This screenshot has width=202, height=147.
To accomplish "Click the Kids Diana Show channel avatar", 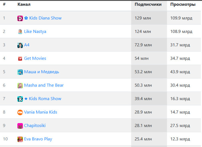I will pyautogui.click(x=20, y=18).
